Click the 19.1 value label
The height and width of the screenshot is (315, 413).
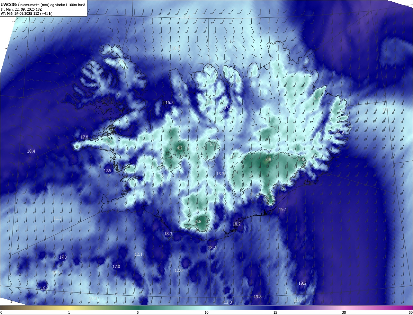tap(283, 209)
